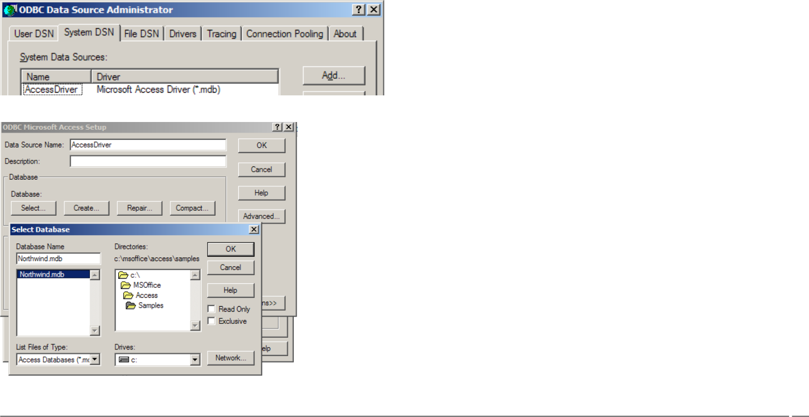
Task: Enable the Read Only checkbox
Action: [211, 309]
